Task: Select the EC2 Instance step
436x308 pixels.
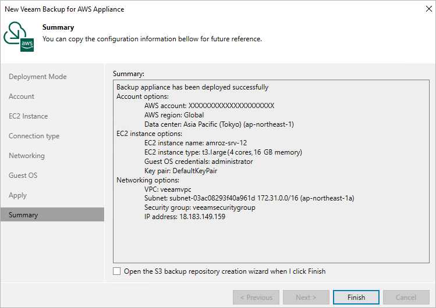Action: click(28, 116)
